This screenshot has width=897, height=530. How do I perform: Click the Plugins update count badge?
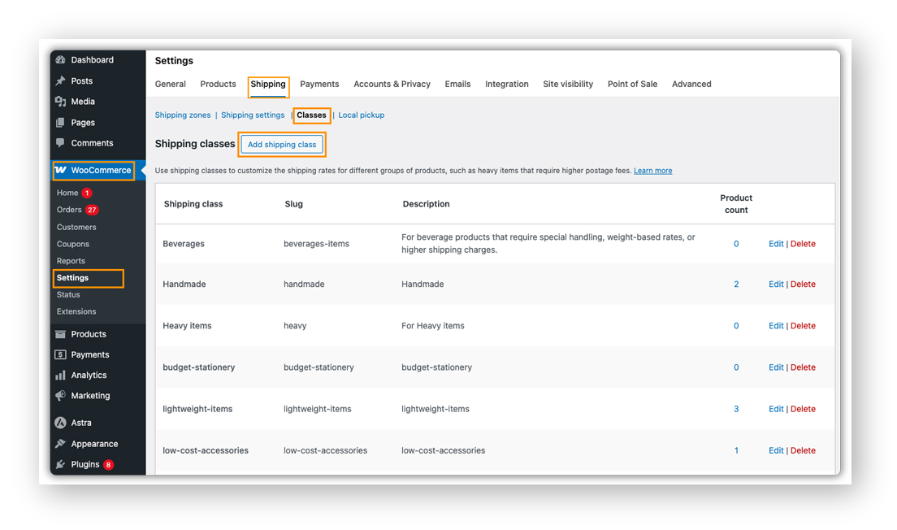click(108, 465)
